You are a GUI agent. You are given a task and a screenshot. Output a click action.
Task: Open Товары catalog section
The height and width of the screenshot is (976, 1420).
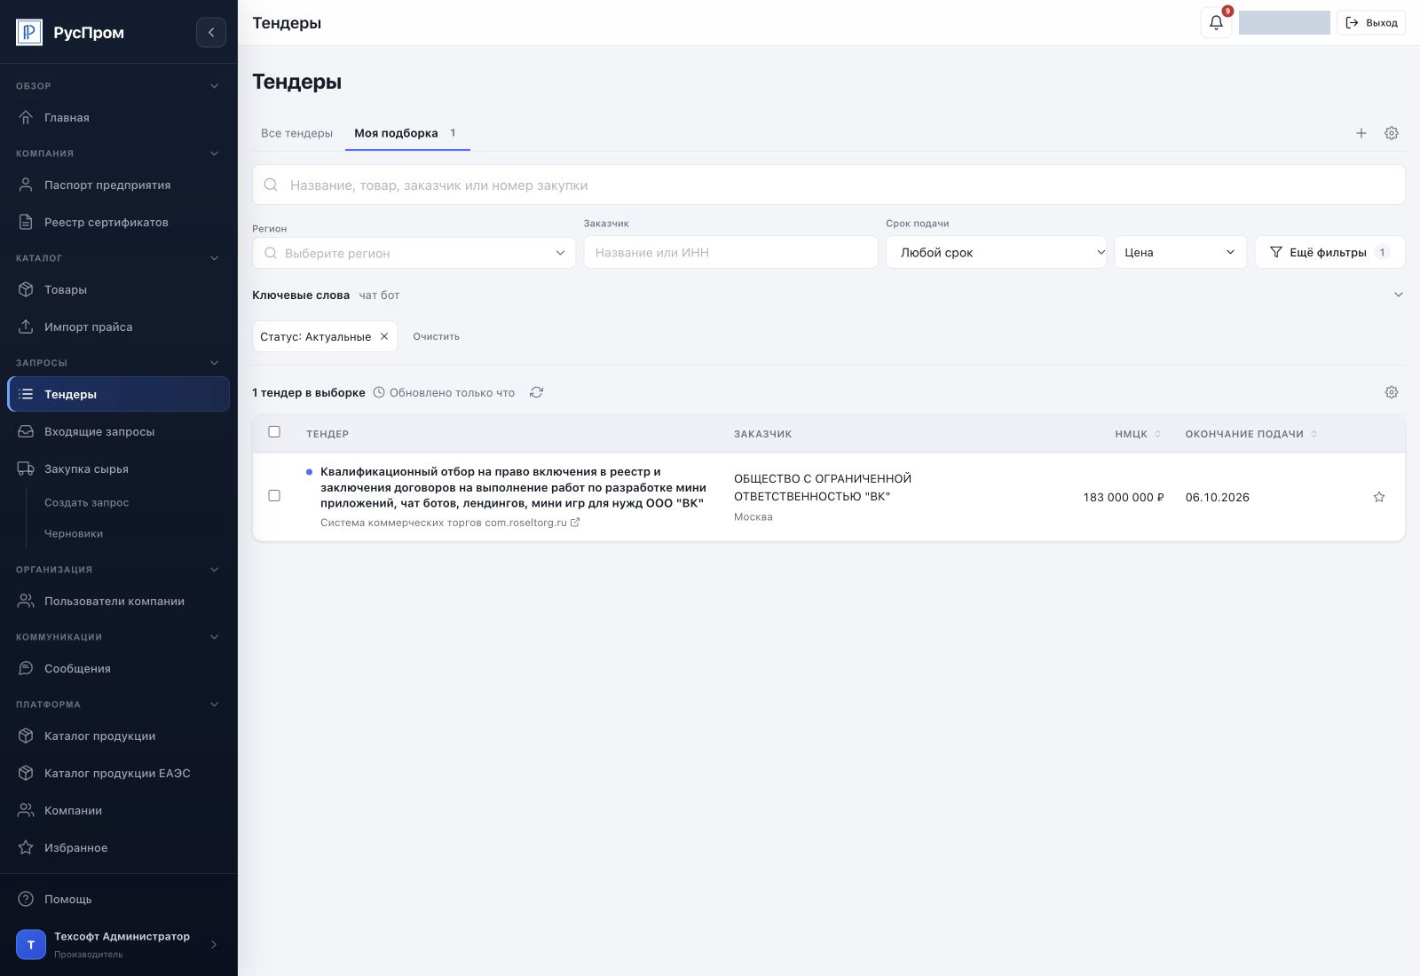tap(119, 289)
